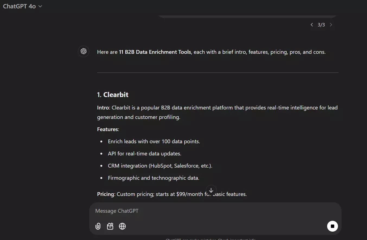Open the ChatGPT 4o model selector
The width and height of the screenshot is (367, 240).
point(23,6)
